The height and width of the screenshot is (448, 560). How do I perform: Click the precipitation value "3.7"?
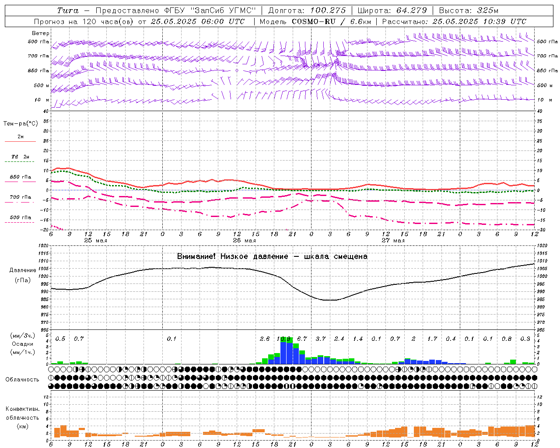(x=321, y=339)
